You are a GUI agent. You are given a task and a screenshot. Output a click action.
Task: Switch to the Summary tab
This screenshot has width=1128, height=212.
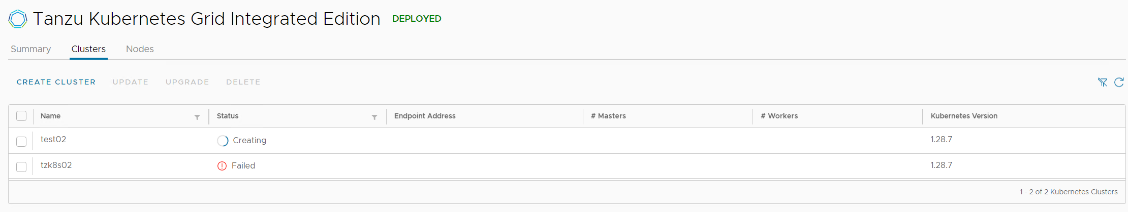click(31, 49)
